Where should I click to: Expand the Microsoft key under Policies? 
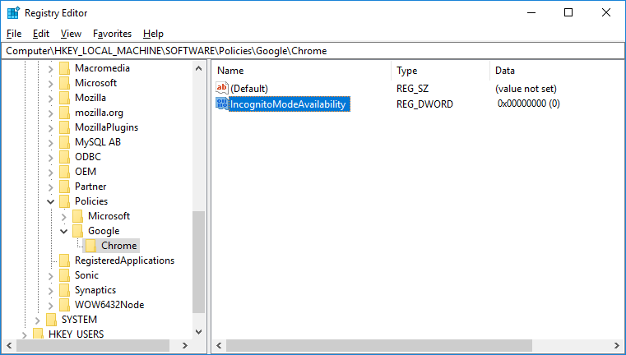pos(64,216)
